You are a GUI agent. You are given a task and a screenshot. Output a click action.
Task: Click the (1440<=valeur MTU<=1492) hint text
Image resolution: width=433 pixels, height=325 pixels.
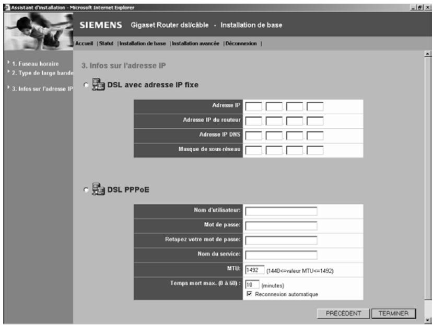point(300,271)
